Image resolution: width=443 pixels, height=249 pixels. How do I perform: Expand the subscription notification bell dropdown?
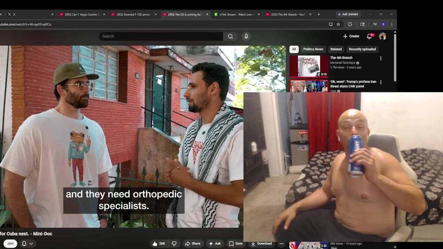coord(27,243)
